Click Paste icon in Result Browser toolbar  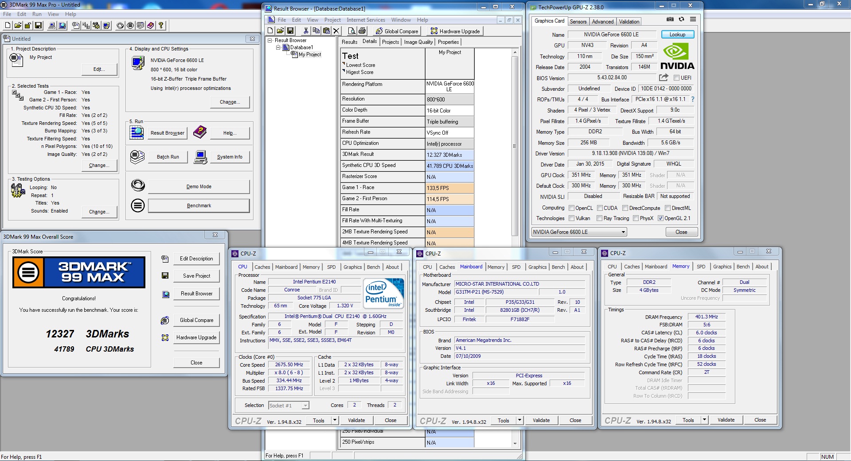pyautogui.click(x=326, y=31)
